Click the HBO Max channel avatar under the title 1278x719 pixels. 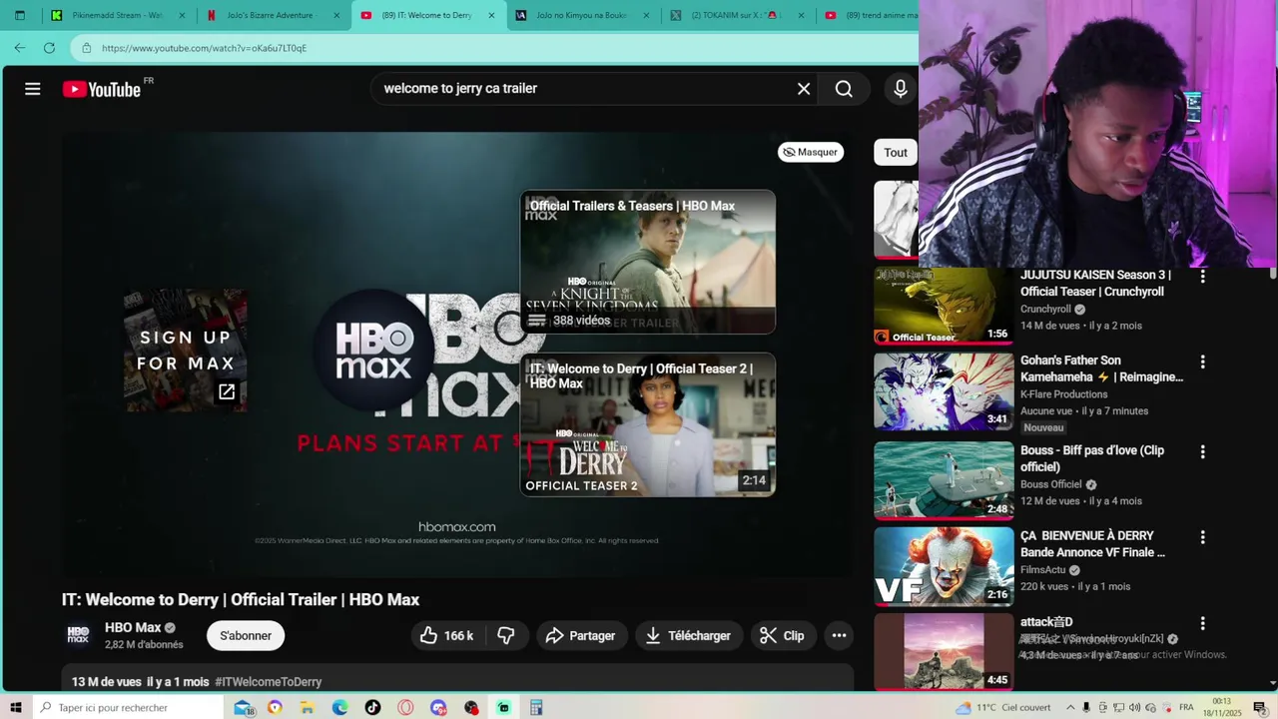point(78,635)
